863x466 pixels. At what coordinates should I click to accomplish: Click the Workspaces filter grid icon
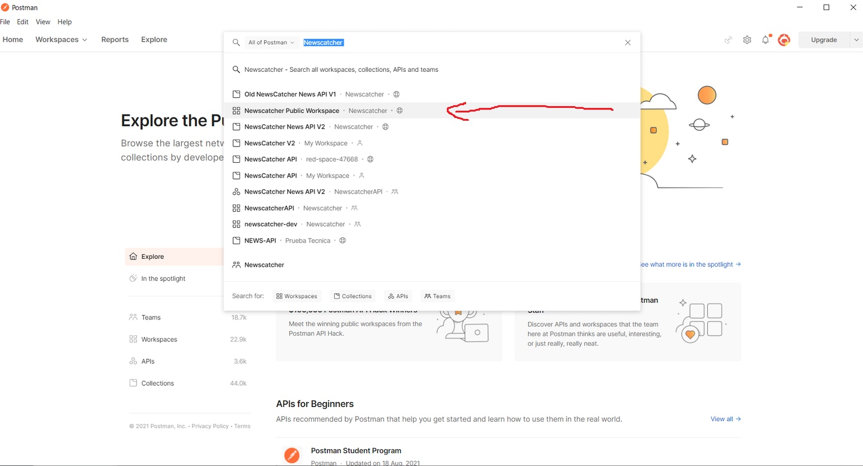click(x=279, y=296)
